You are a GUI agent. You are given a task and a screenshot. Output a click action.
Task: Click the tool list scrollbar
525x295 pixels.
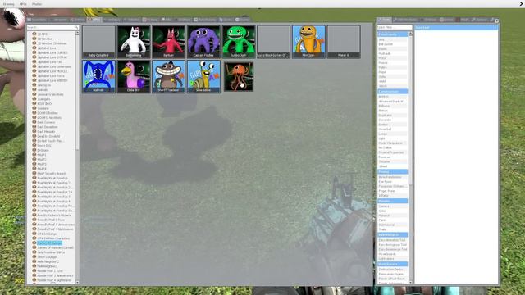pos(410,111)
